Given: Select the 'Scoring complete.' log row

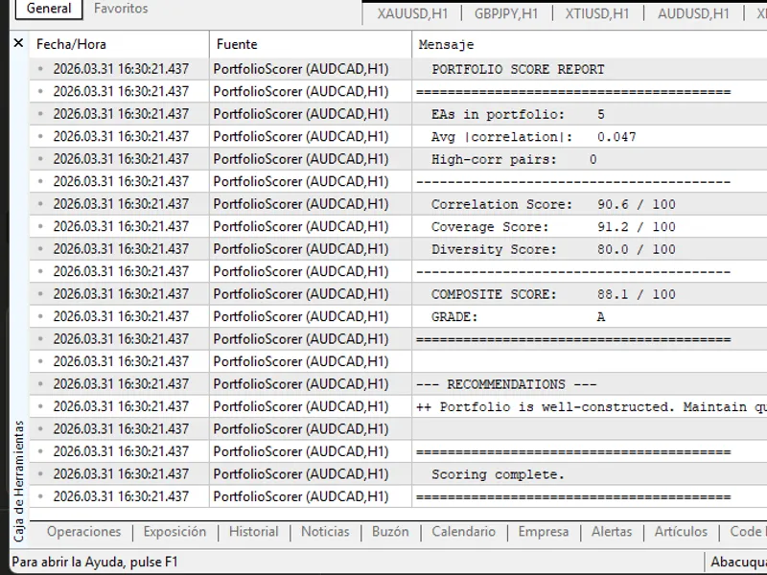Looking at the screenshot, I should pos(398,474).
